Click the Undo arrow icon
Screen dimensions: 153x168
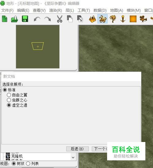pyautogui.click(x=37, y=19)
